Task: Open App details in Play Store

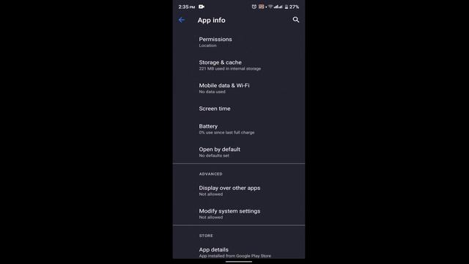Action: (x=239, y=252)
